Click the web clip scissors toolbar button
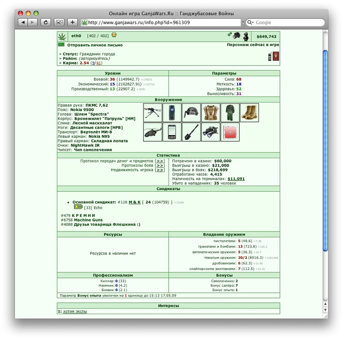343x339 pixels. pyautogui.click(x=59, y=22)
